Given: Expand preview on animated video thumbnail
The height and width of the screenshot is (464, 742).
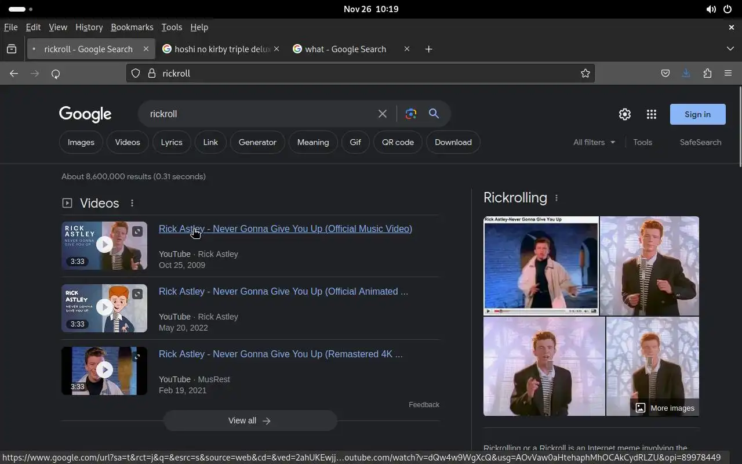Looking at the screenshot, I should tap(137, 294).
